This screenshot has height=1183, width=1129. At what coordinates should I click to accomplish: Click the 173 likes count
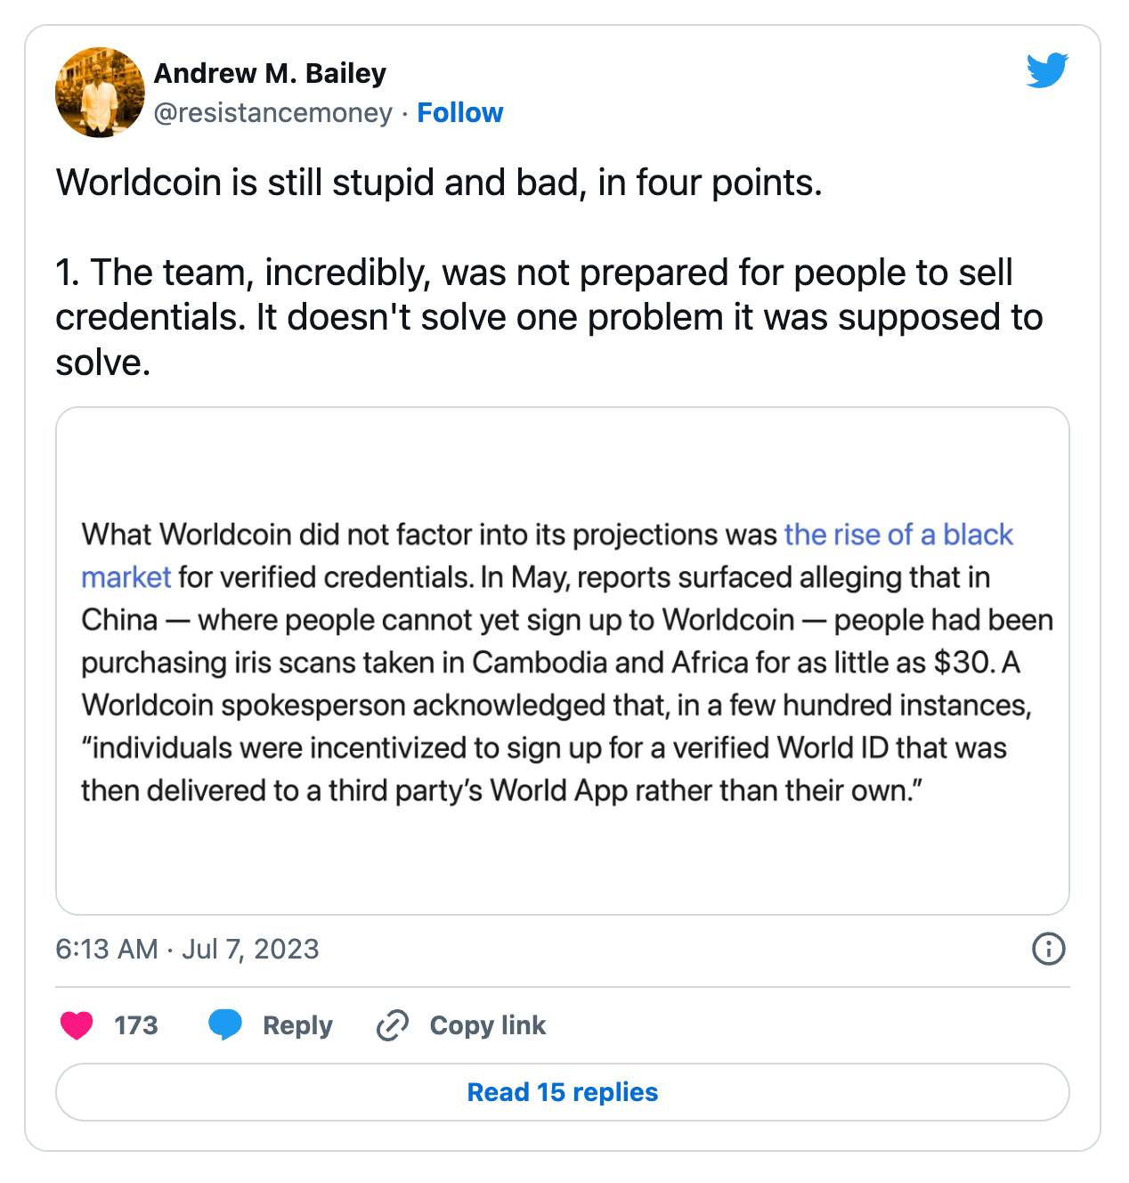click(x=136, y=1025)
